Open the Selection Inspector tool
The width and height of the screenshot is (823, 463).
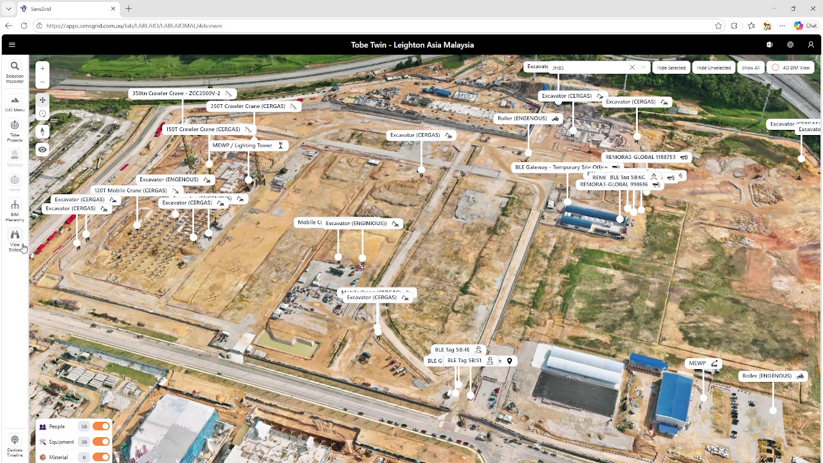[x=15, y=71]
